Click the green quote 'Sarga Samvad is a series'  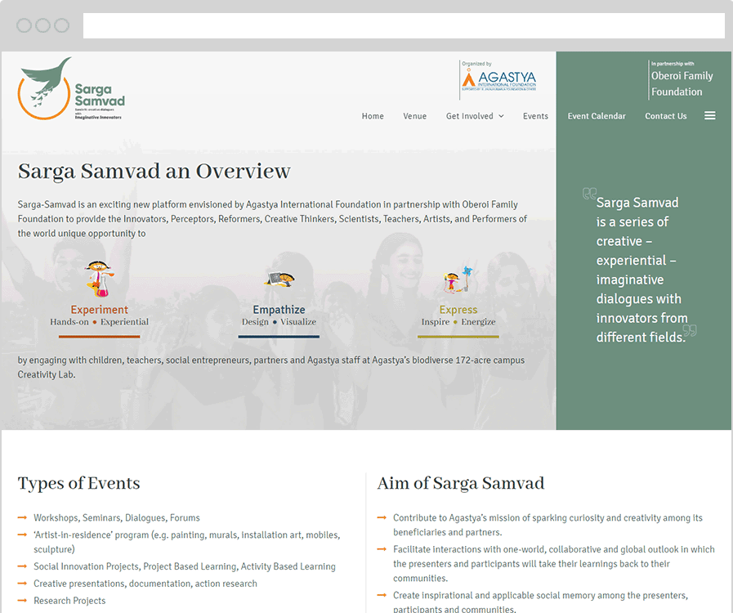(641, 270)
